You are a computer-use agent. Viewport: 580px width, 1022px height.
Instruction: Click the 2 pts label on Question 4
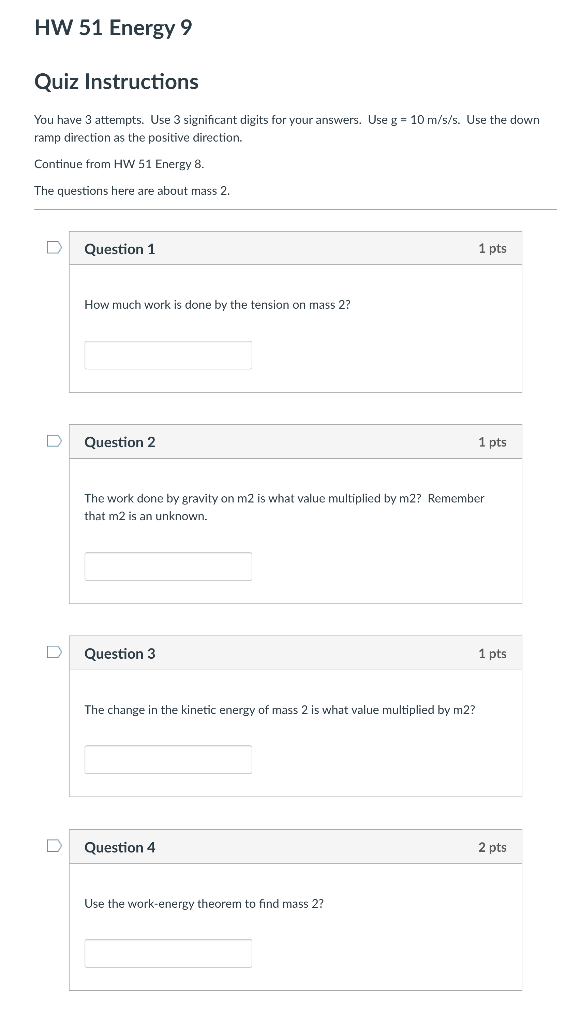pyautogui.click(x=492, y=847)
